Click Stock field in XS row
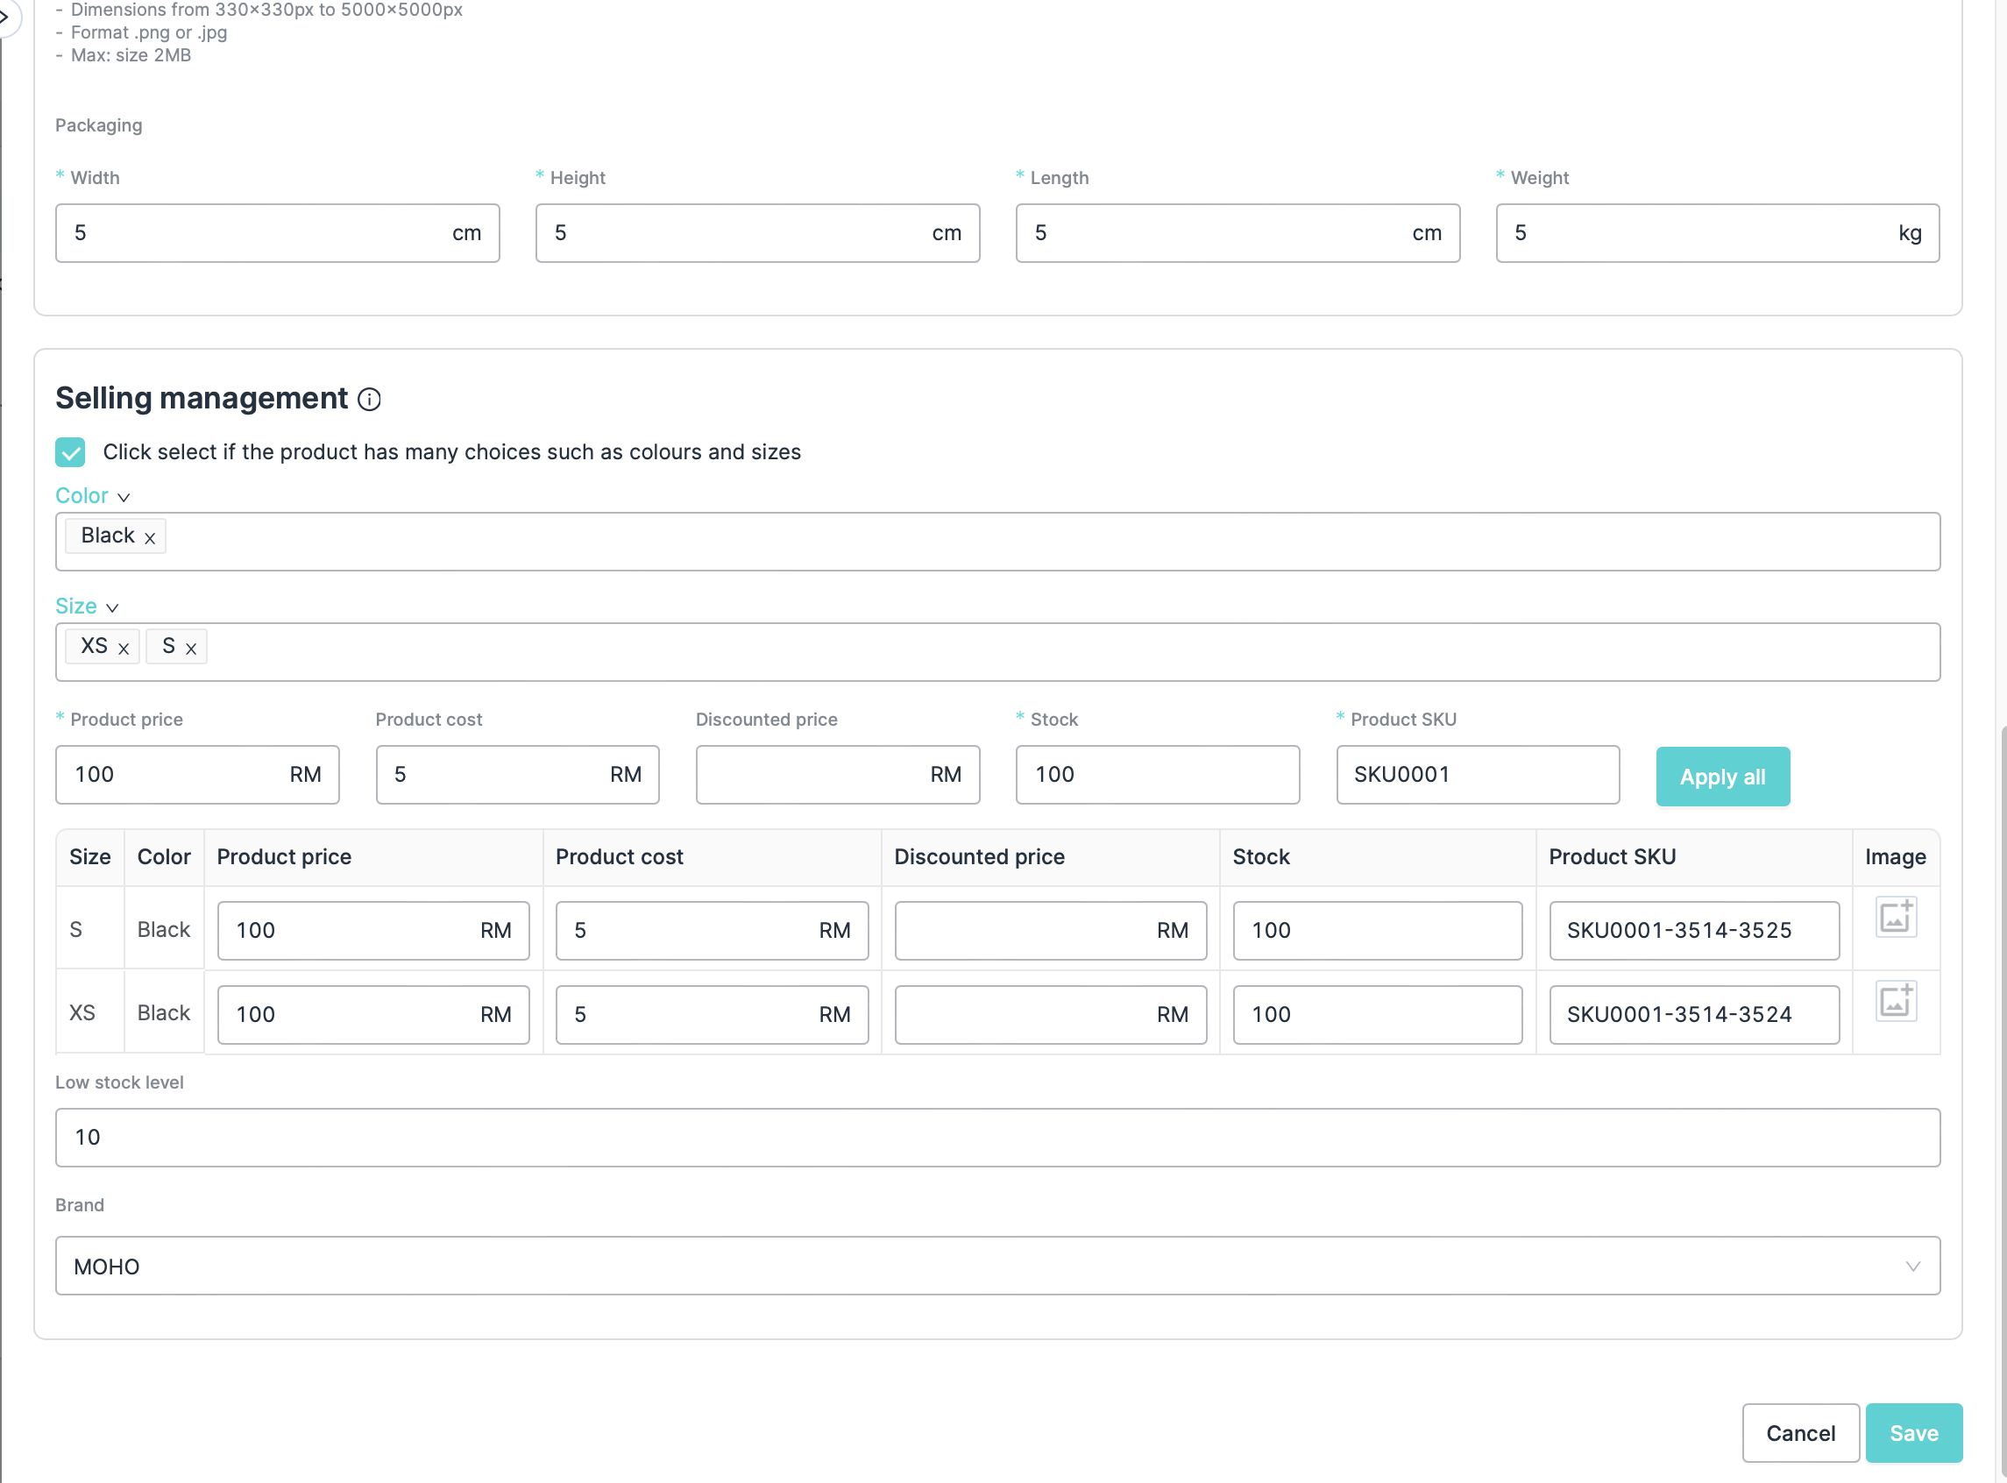Image resolution: width=2007 pixels, height=1483 pixels. click(1376, 1014)
